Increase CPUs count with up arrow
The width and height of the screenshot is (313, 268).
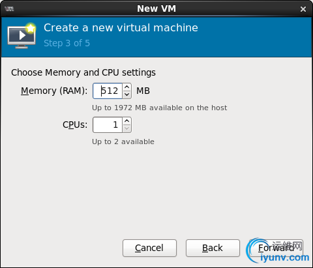127,121
